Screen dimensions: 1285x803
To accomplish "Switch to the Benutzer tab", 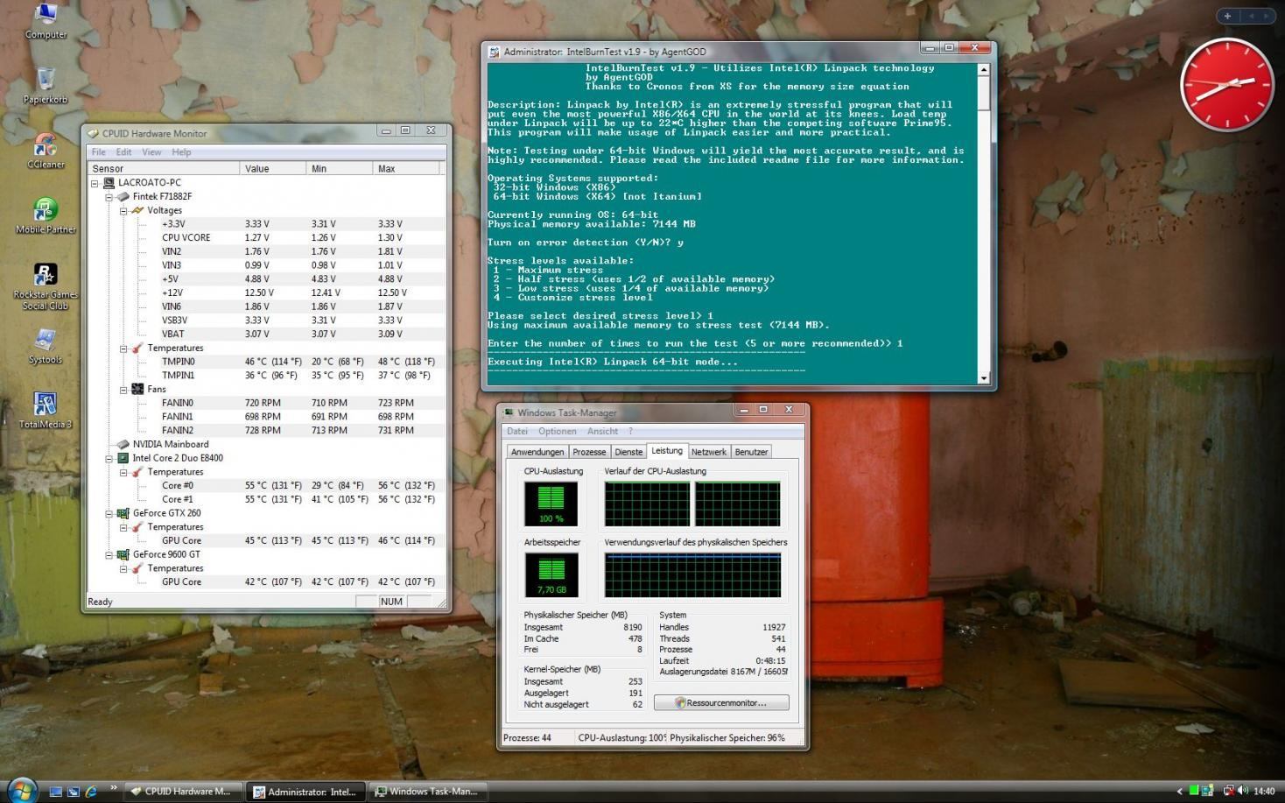I will click(751, 452).
